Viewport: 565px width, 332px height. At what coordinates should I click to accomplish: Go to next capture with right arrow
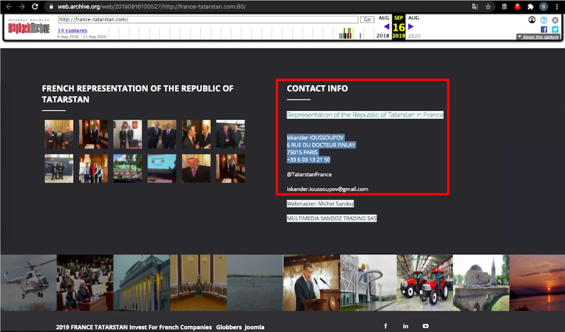[411, 27]
